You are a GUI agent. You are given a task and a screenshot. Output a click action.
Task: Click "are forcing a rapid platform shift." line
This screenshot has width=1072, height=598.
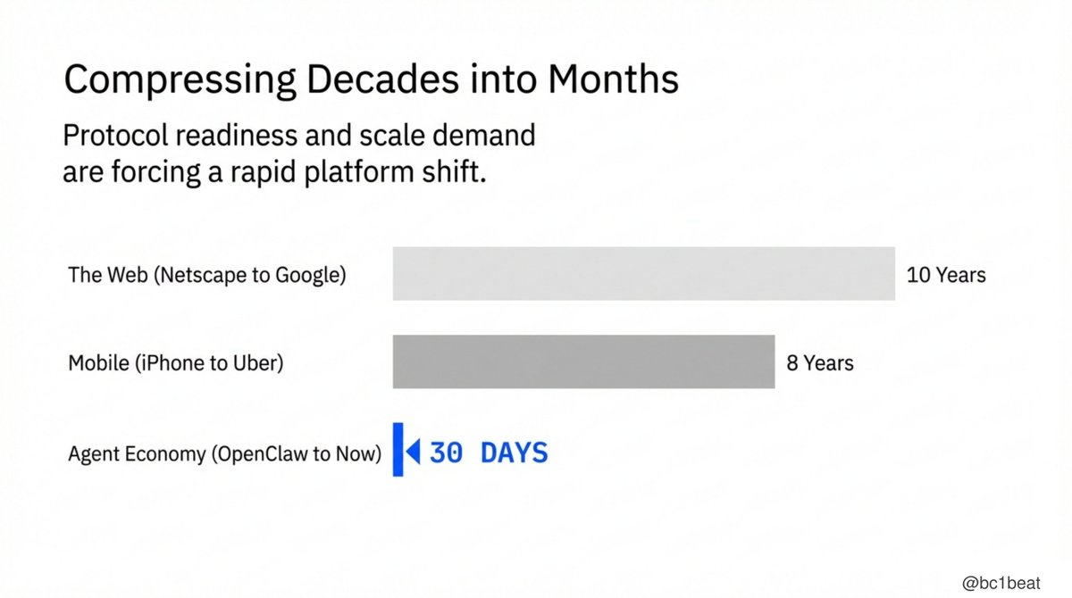(274, 171)
